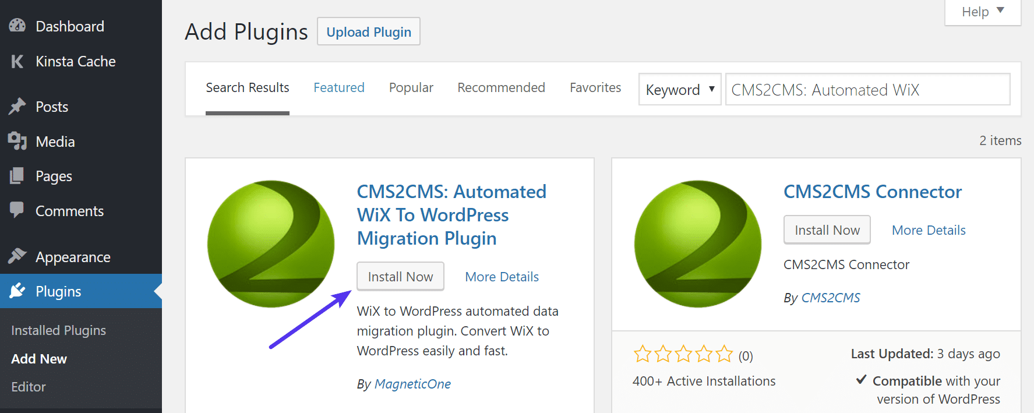Click the Kinsta Cache K icon

tap(17, 61)
